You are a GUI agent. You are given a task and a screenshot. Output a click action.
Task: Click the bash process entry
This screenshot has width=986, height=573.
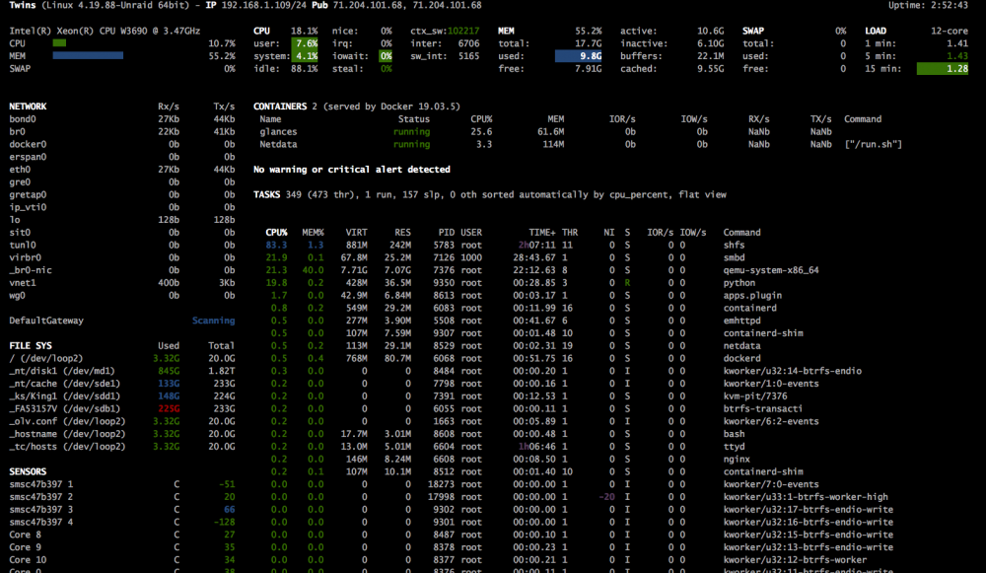pos(734,433)
